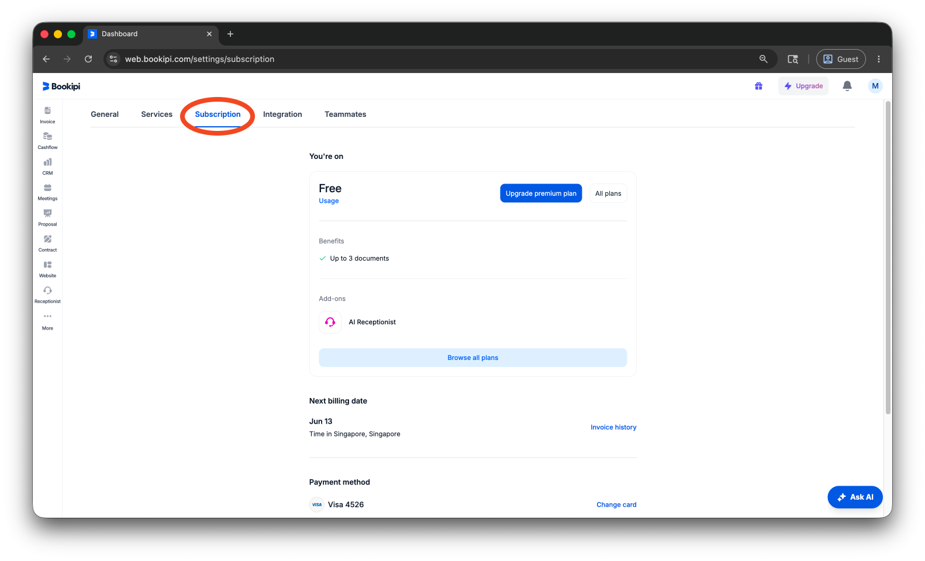Screen dimensions: 925x561
Task: Click the Browse all plans button
Action: pyautogui.click(x=472, y=358)
